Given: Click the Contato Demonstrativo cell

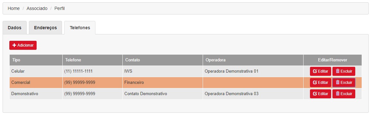Looking at the screenshot, I should click(x=163, y=94).
